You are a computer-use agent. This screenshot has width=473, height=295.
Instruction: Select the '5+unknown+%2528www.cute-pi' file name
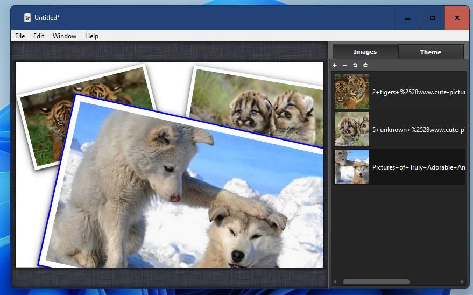tap(419, 130)
